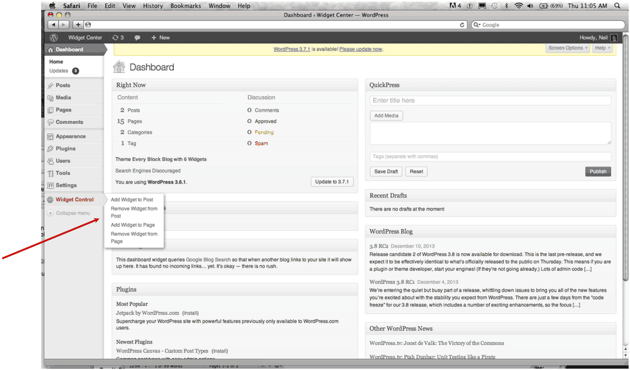This screenshot has height=370, width=630.
Task: Open the Apple menu
Action: click(52, 6)
